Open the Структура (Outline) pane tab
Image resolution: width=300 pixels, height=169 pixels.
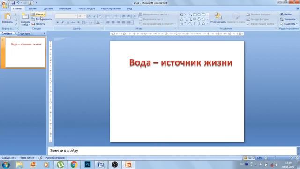click(24, 33)
